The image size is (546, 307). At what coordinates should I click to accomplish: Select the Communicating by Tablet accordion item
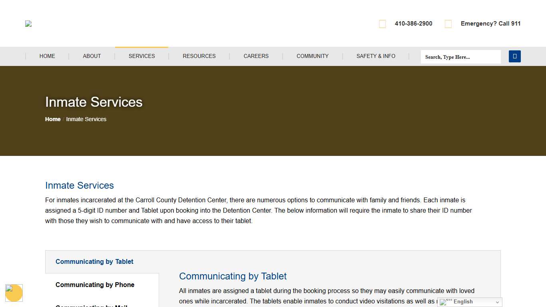(94, 261)
